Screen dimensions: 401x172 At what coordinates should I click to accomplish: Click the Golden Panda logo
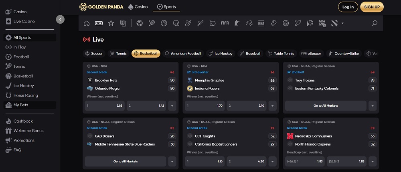pyautogui.click(x=101, y=7)
